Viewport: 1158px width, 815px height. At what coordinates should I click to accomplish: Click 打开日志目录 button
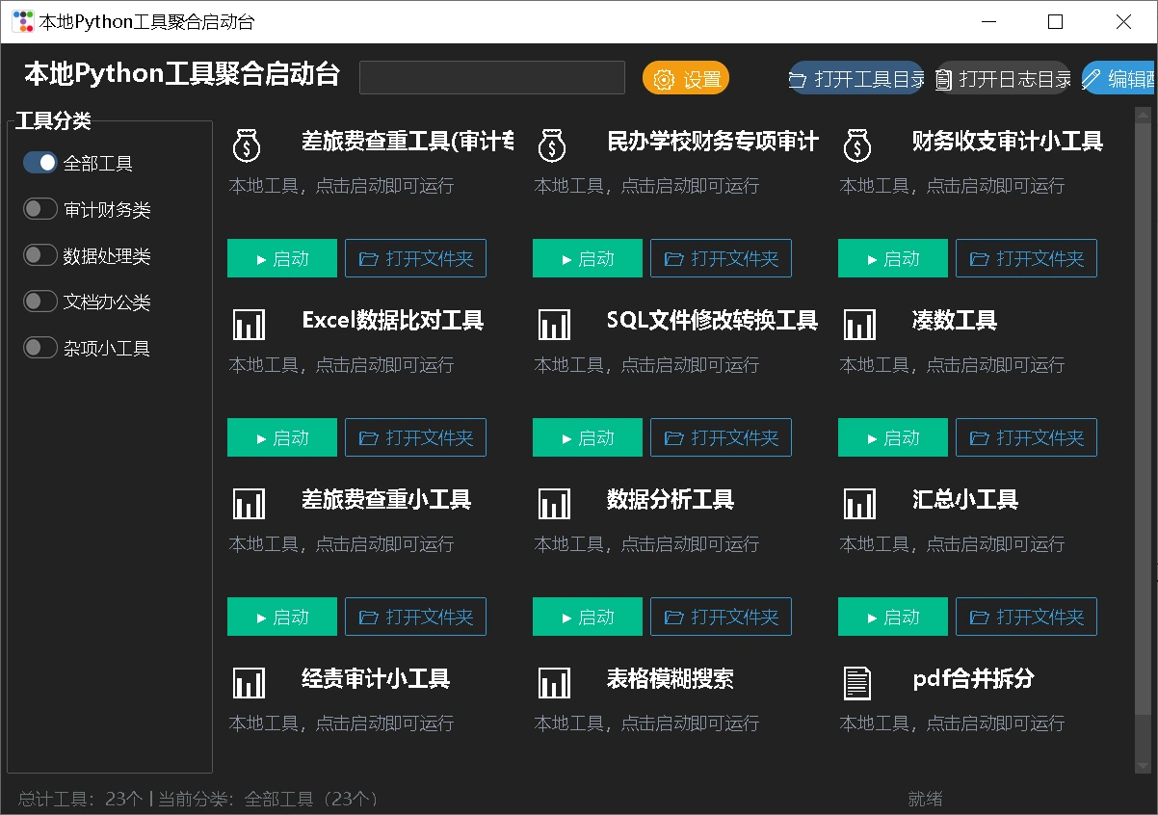(1003, 78)
